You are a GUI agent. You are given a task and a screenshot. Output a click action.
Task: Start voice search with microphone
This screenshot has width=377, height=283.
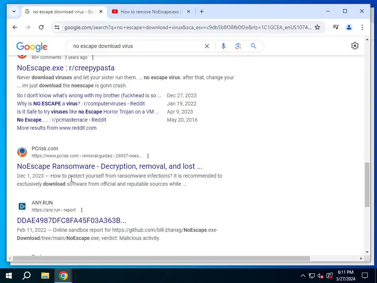223,46
